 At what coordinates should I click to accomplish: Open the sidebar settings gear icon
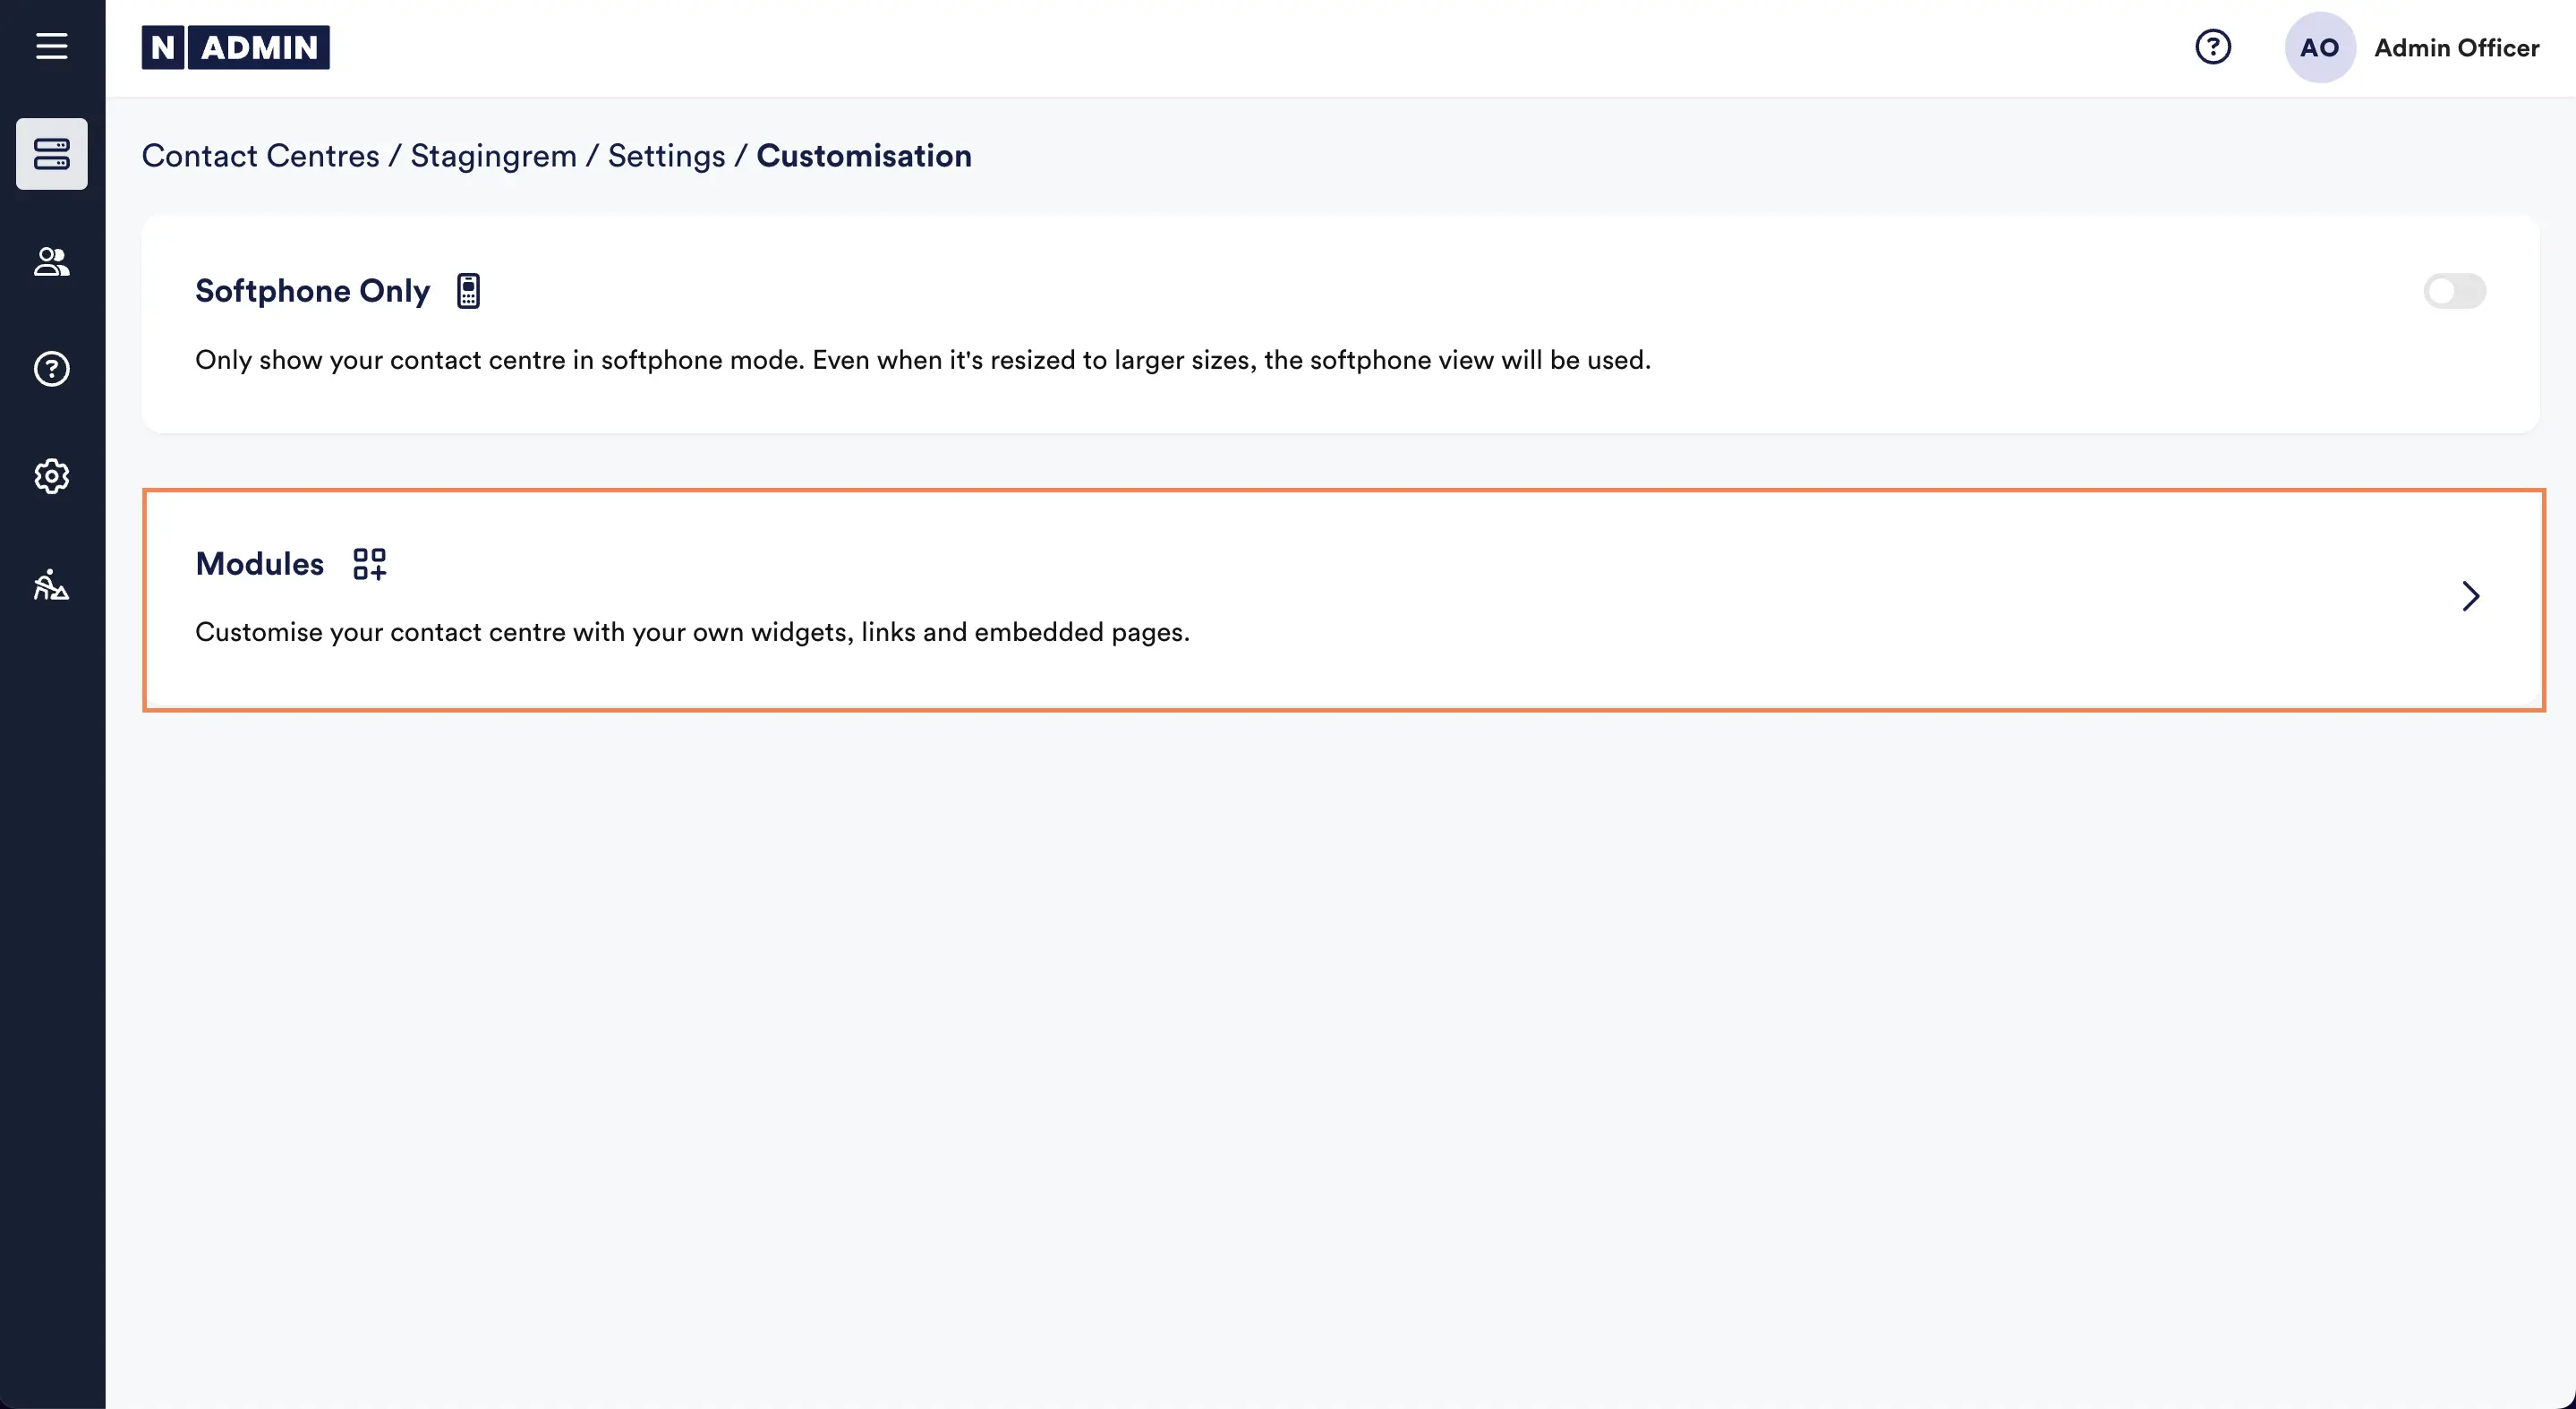pos(52,476)
